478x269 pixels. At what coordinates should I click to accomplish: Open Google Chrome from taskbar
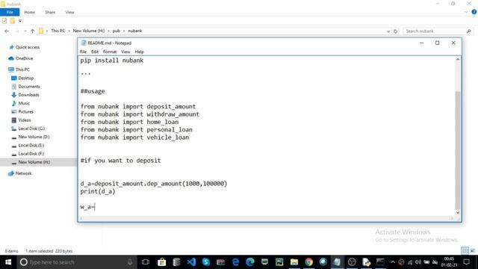point(308,262)
